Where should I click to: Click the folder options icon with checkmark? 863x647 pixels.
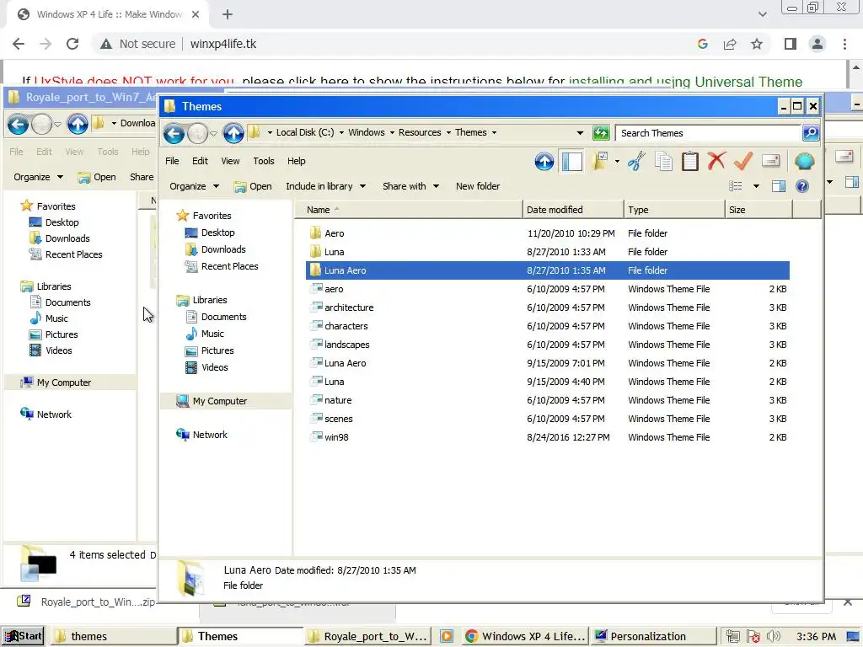[x=599, y=161]
